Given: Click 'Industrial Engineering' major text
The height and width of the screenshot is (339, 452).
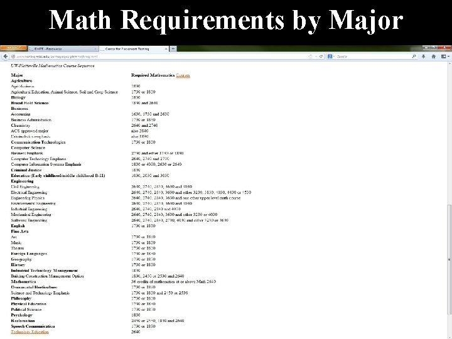Looking at the screenshot, I should pos(29,209).
